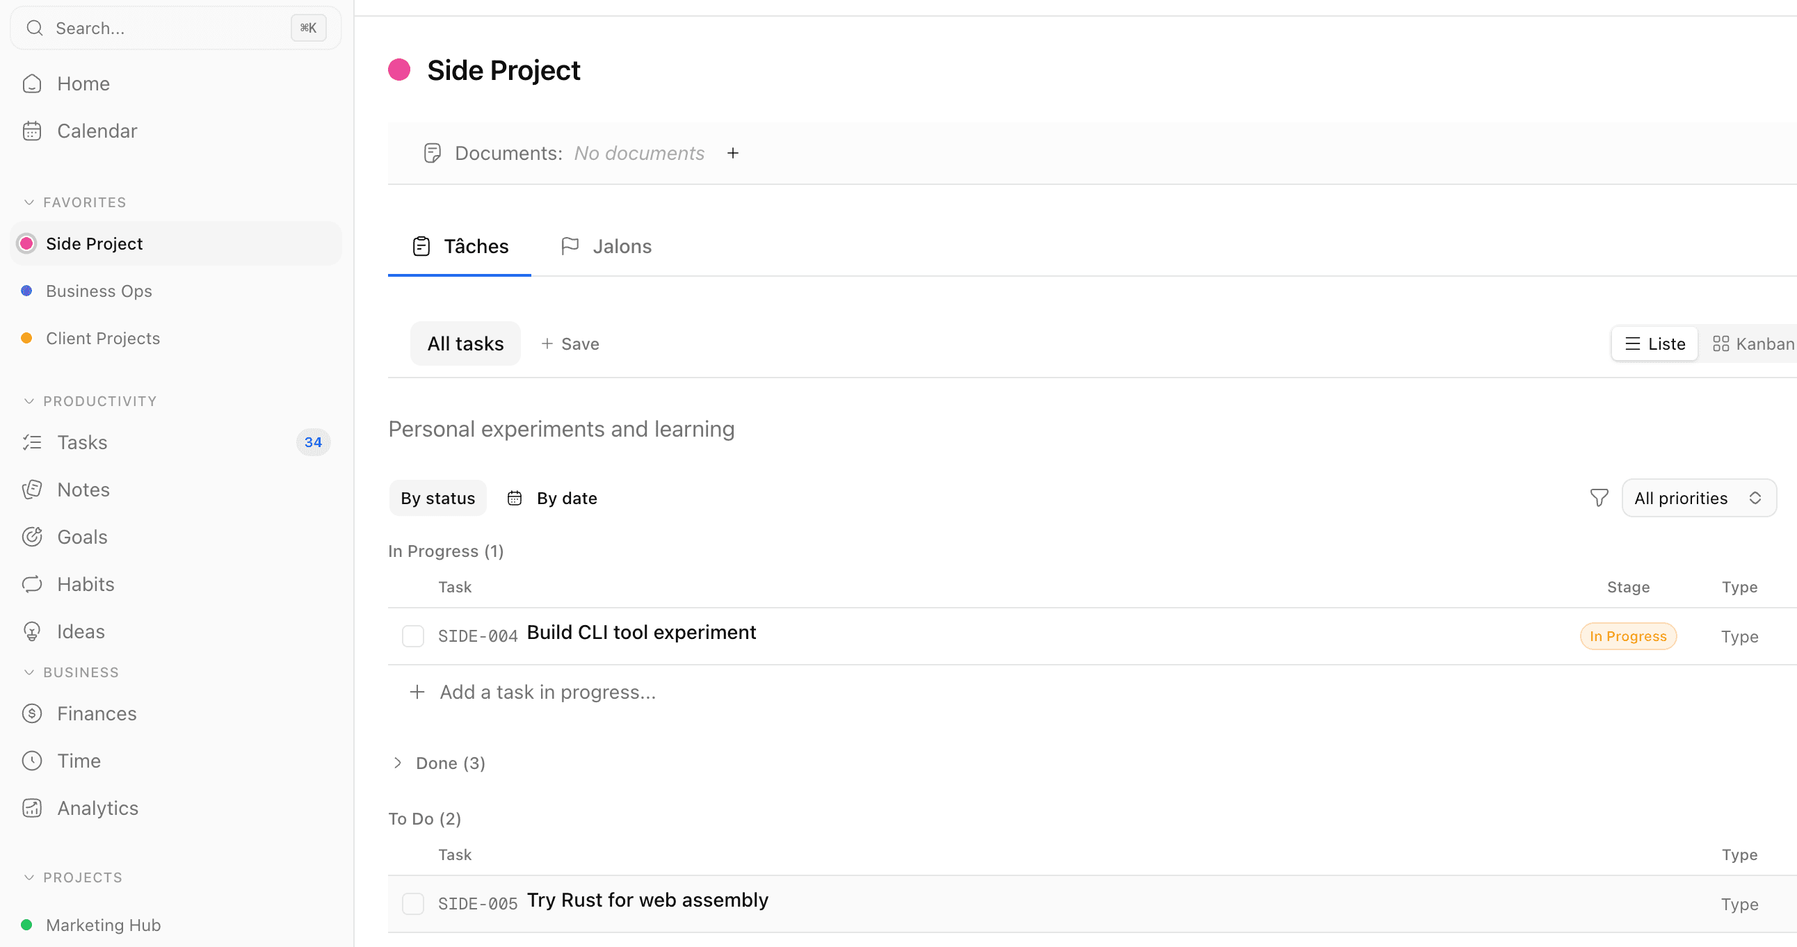Image resolution: width=1797 pixels, height=947 pixels.
Task: Open the Habits section
Action: click(85, 583)
